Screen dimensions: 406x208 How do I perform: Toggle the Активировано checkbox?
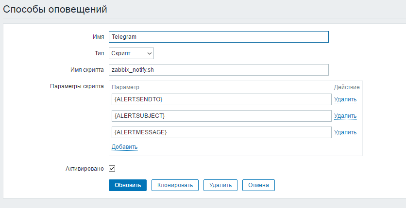pos(112,169)
